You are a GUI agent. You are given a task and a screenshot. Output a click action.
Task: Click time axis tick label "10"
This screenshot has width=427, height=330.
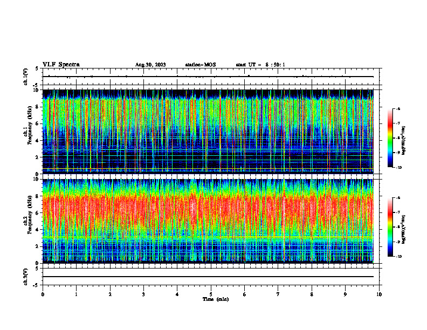[x=379, y=294]
